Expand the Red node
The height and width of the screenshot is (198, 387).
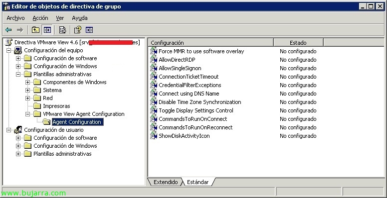(27, 98)
